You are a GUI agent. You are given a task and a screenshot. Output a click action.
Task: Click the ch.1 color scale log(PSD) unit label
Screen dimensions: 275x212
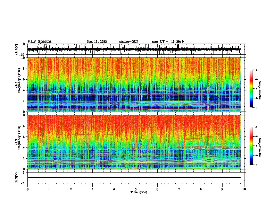click(260, 90)
